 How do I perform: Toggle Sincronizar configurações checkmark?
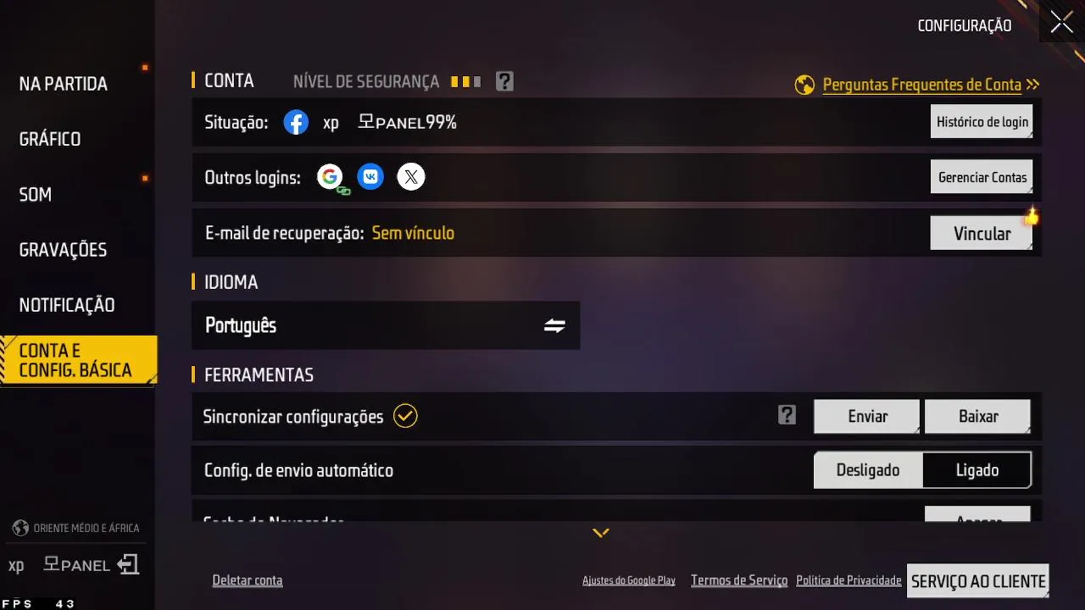(406, 416)
